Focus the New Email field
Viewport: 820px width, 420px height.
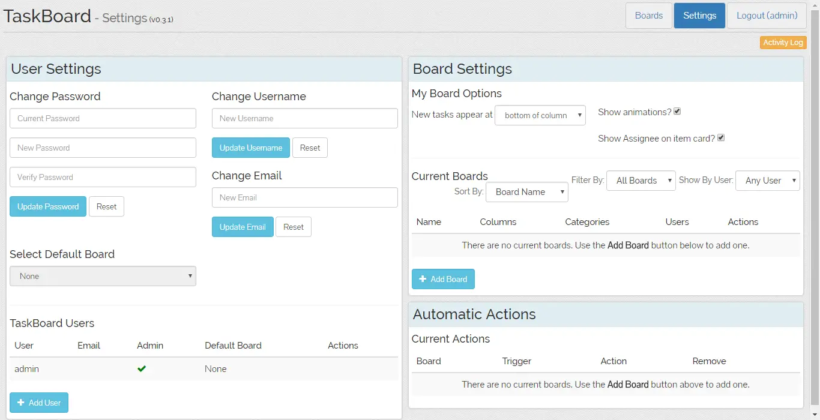tap(305, 197)
